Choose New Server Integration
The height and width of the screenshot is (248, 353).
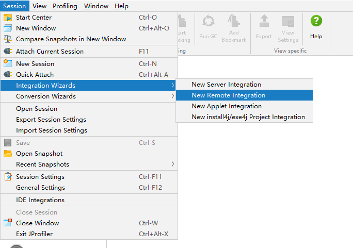226,85
